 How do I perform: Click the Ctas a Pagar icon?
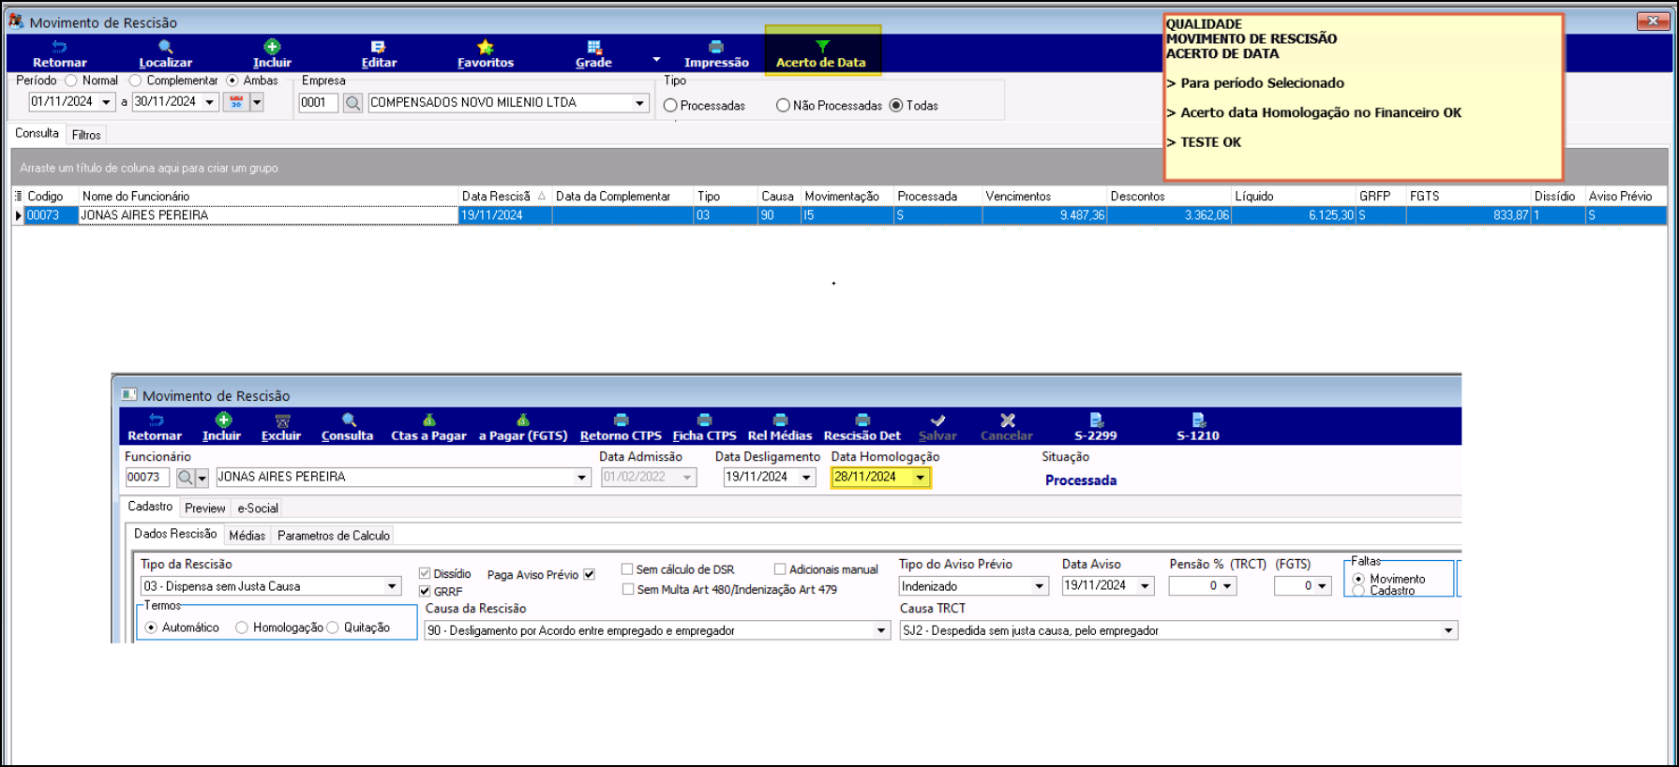[x=428, y=428]
